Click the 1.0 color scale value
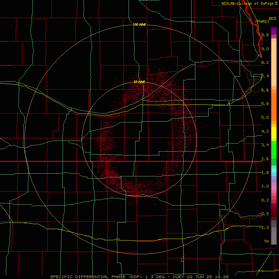Image resolution: width=279 pixels, height=279 pixels. click(x=265, y=186)
